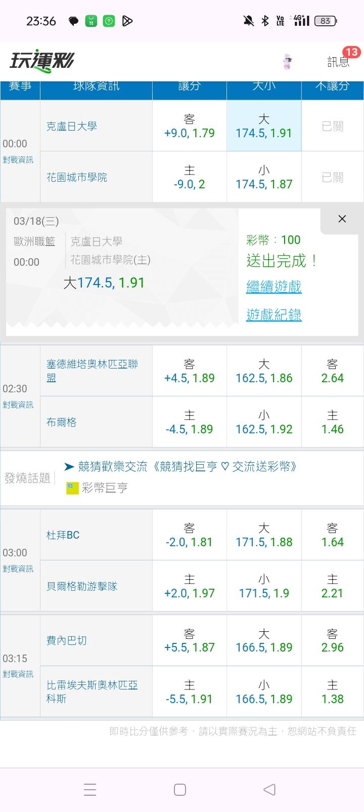
Task: Tap the arrow icon beside 競猜歡樂交流
Action: coord(69,466)
